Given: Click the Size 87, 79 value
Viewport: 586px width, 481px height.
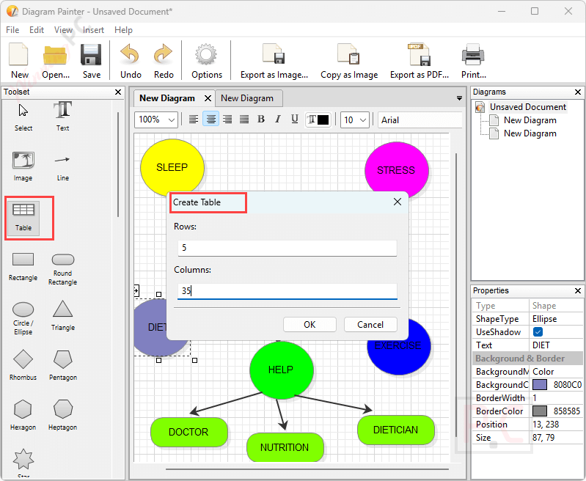Looking at the screenshot, I should point(556,437).
